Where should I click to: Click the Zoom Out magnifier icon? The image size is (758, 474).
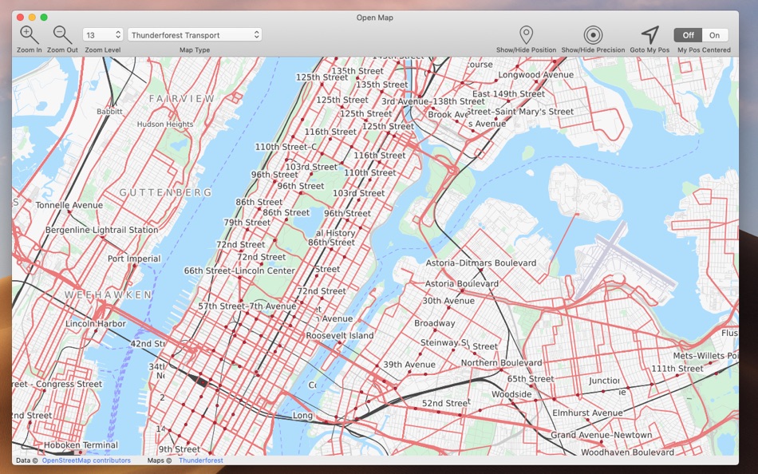pos(62,35)
